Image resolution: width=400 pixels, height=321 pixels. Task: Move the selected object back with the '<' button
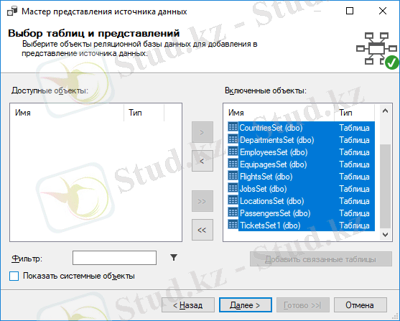click(x=203, y=161)
